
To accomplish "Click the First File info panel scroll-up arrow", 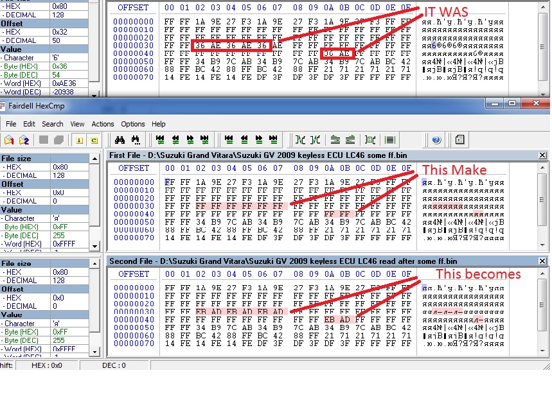I will 94,159.
